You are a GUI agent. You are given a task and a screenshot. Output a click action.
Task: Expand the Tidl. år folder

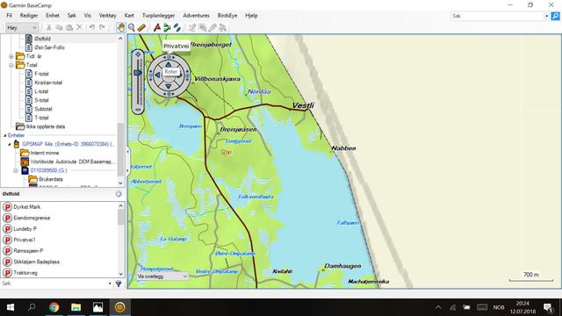click(11, 56)
